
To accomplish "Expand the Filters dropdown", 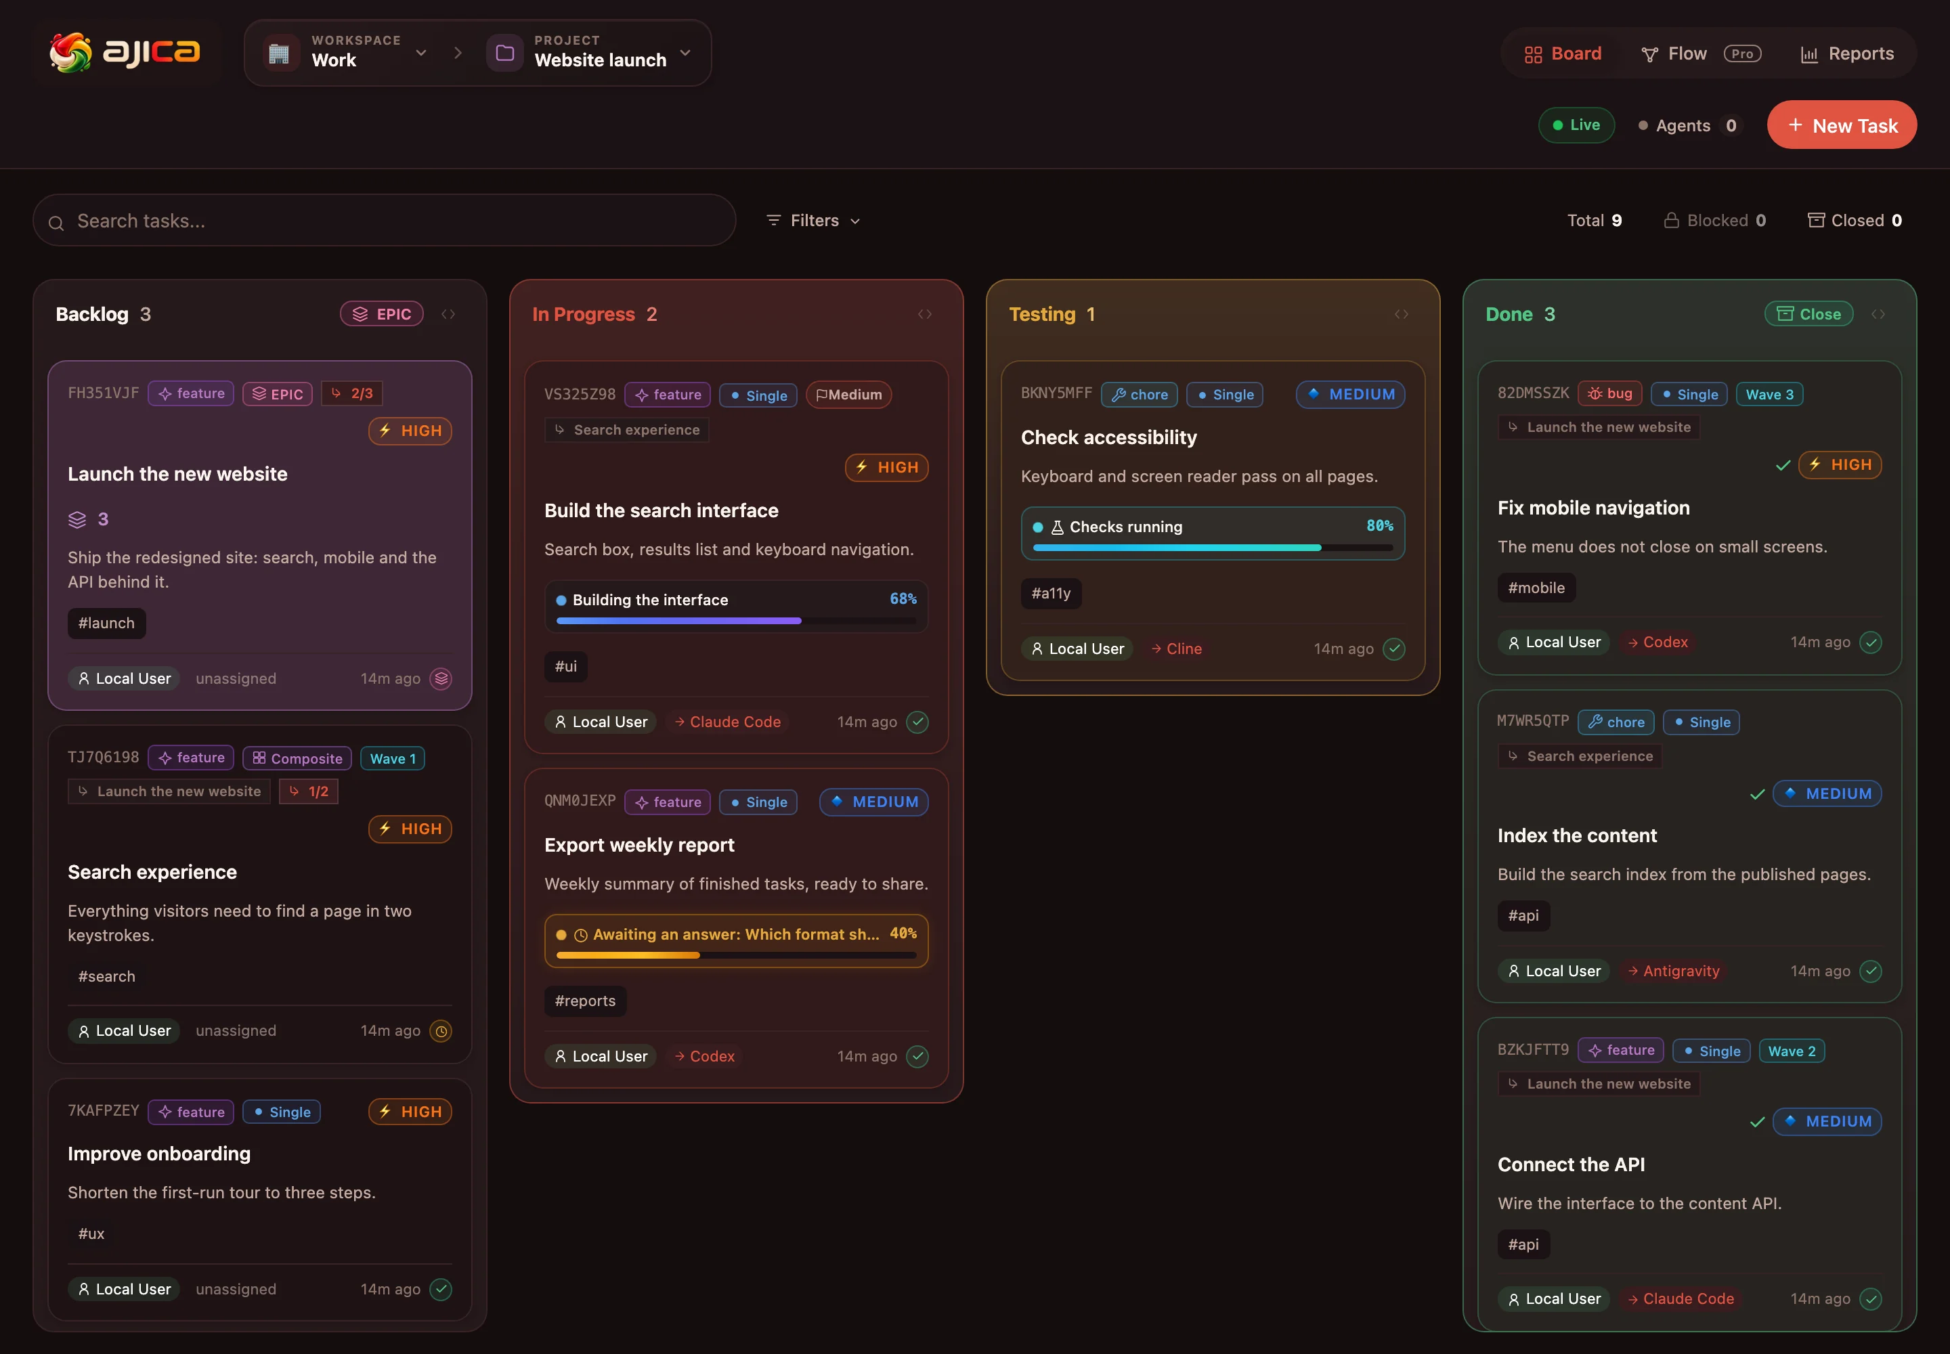I will pos(814,221).
